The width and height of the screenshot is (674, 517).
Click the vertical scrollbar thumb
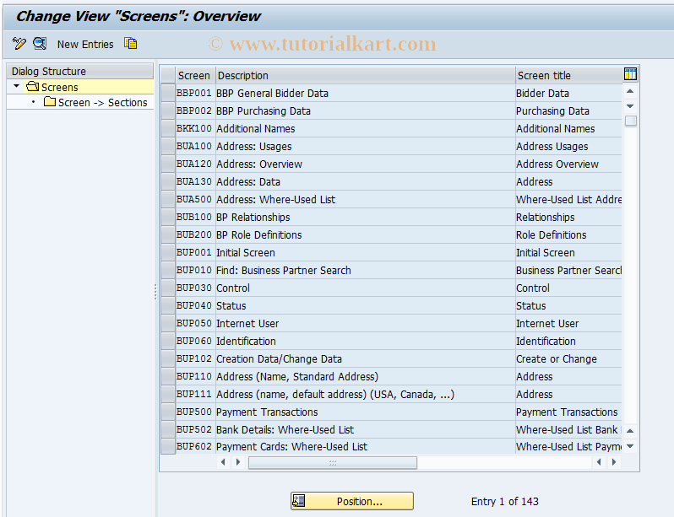point(631,121)
